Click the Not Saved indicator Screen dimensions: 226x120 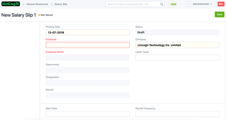click(46, 15)
